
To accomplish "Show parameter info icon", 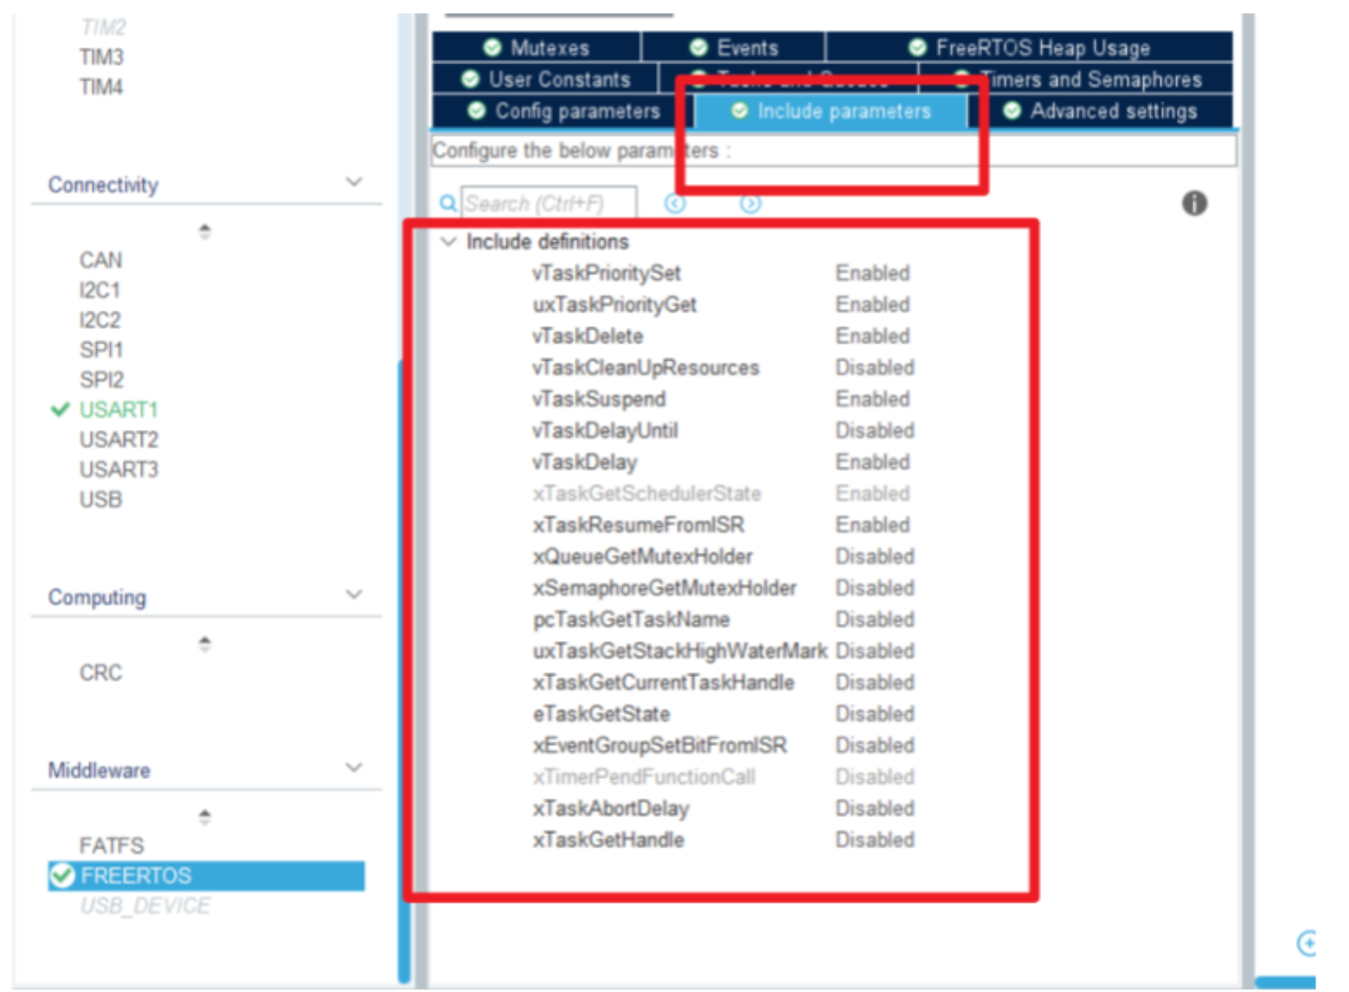I will point(1194,203).
